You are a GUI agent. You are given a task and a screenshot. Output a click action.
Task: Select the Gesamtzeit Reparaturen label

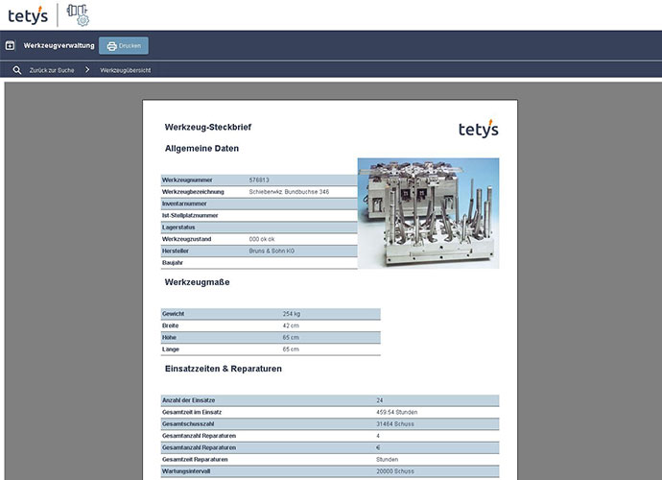195,459
